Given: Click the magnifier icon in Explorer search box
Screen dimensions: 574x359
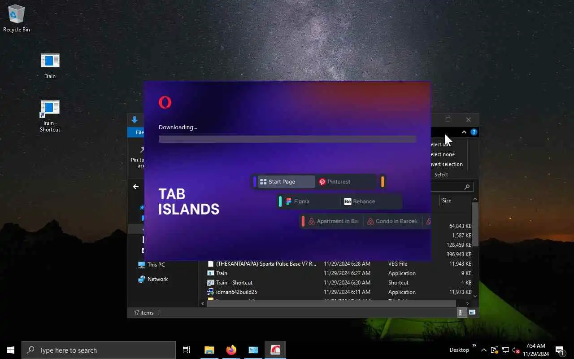Looking at the screenshot, I should (x=467, y=187).
